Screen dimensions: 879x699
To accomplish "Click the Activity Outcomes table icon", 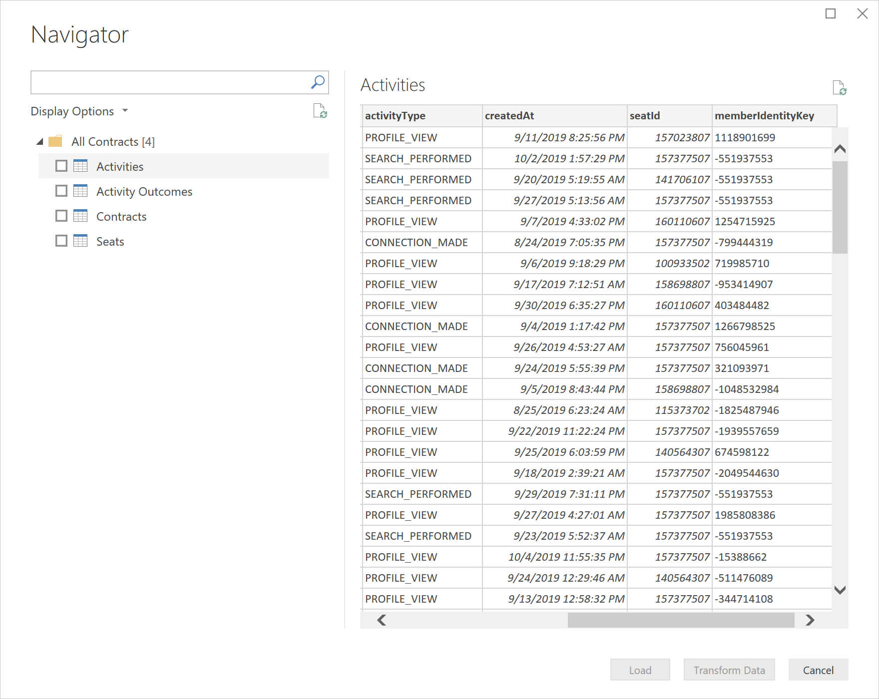I will tap(80, 191).
